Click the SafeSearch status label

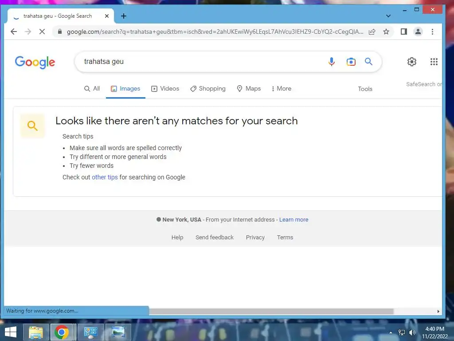(424, 84)
